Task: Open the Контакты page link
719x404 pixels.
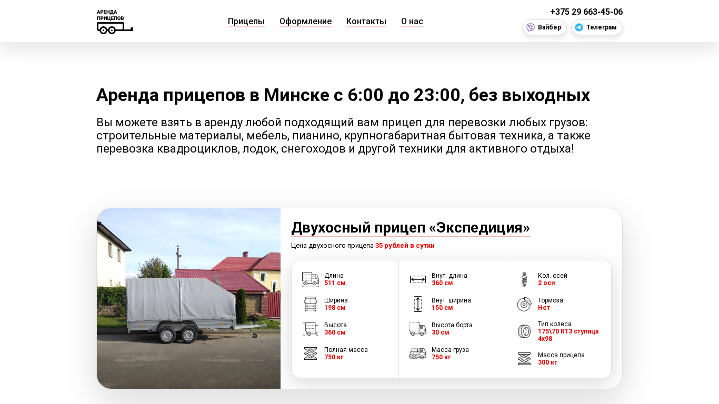Action: coord(366,22)
